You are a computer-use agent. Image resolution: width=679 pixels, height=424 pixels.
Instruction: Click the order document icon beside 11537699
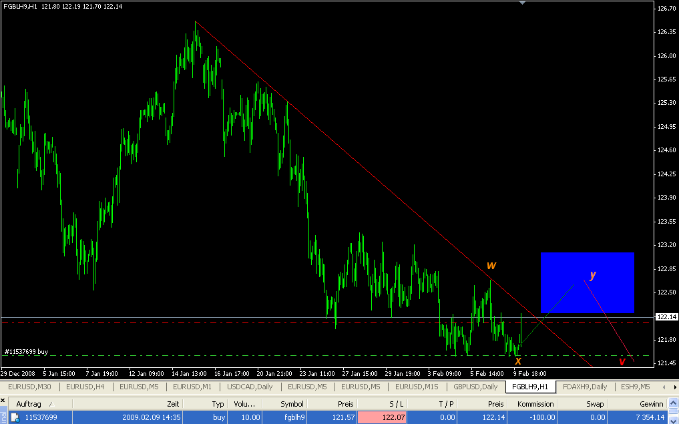[x=15, y=417]
